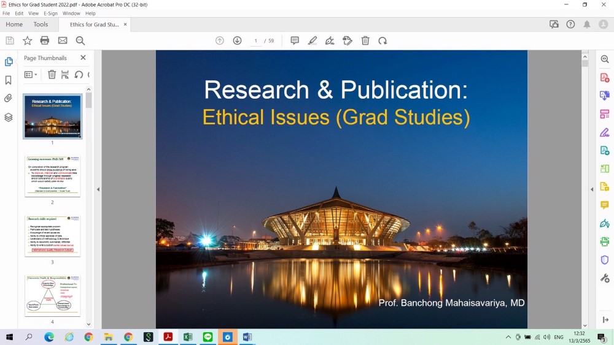Bookmark file with the star icon

click(x=27, y=40)
